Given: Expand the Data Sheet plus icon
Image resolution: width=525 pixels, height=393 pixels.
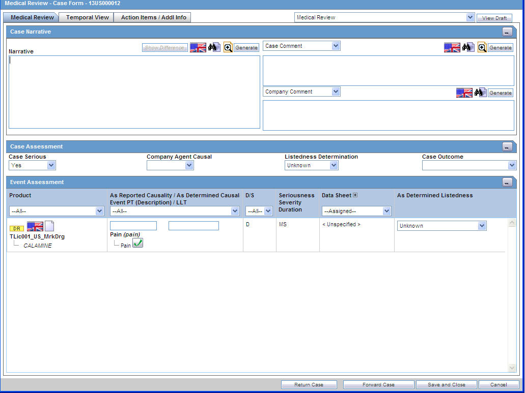Looking at the screenshot, I should tap(355, 195).
